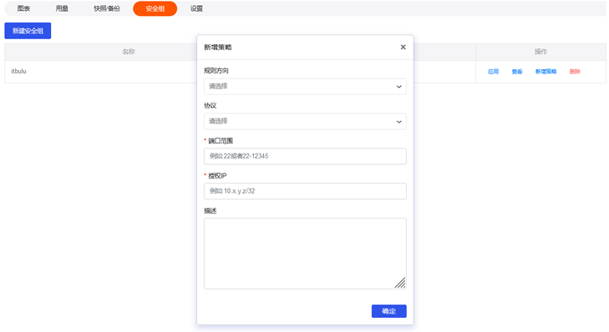Click the 新建安全组 button
This screenshot has height=332, width=609.
pos(28,31)
